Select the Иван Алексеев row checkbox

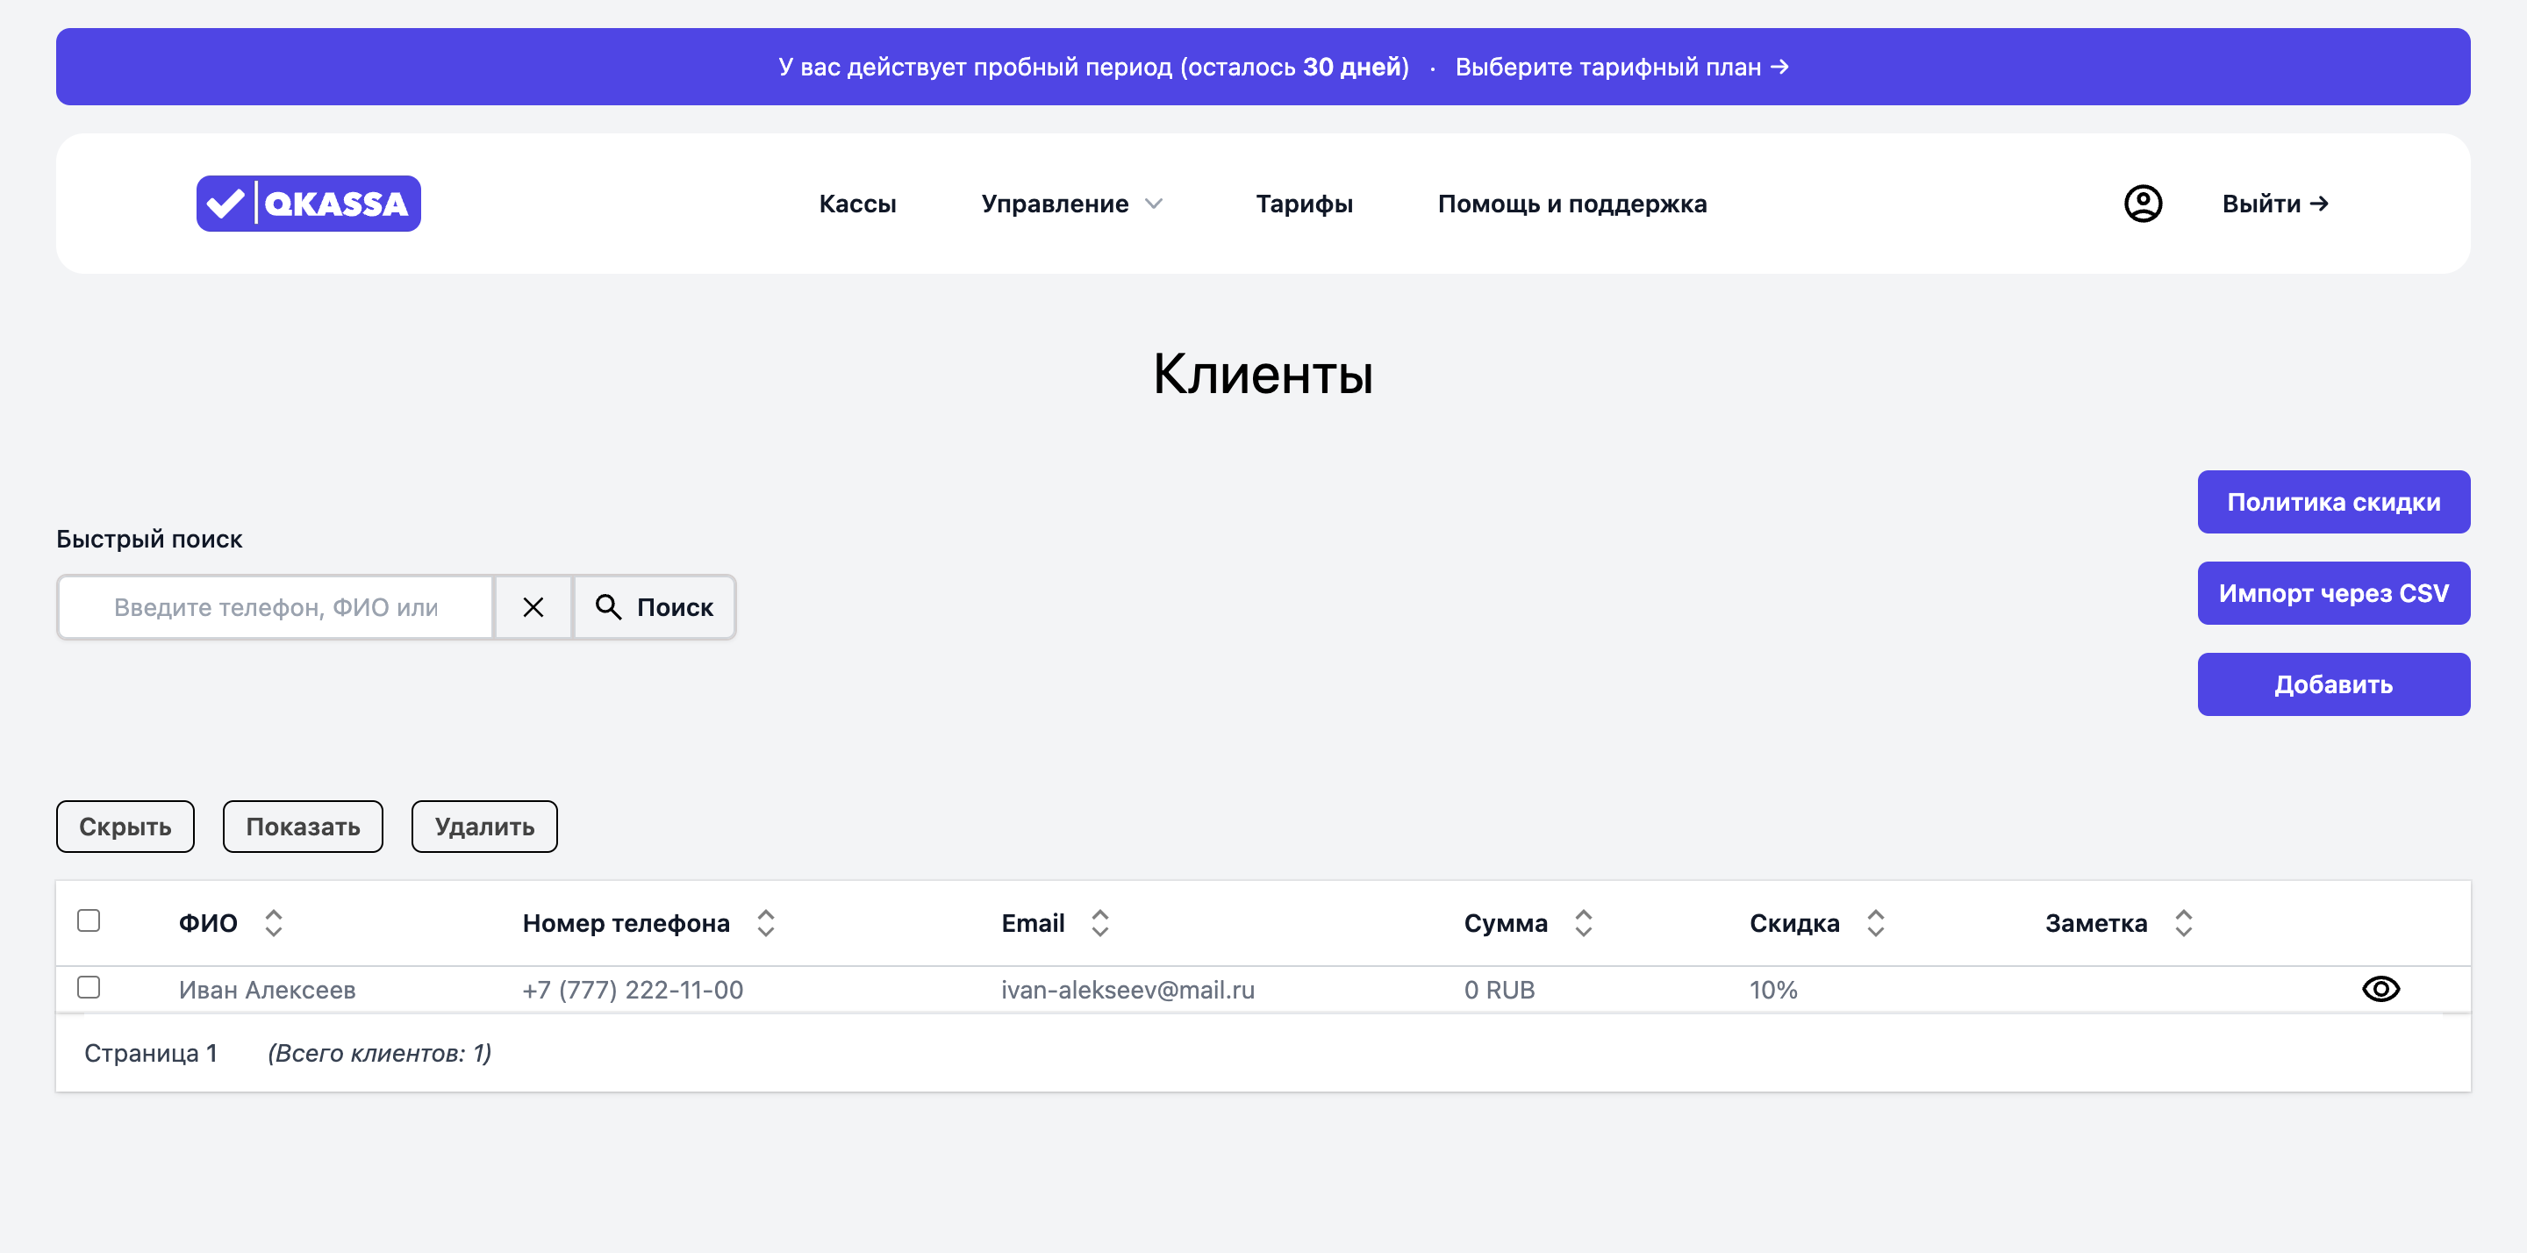(x=89, y=987)
